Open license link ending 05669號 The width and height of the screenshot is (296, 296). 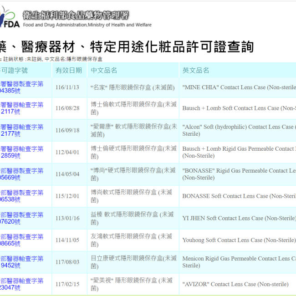21,174
